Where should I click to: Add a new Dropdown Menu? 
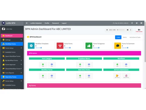coord(80,65)
